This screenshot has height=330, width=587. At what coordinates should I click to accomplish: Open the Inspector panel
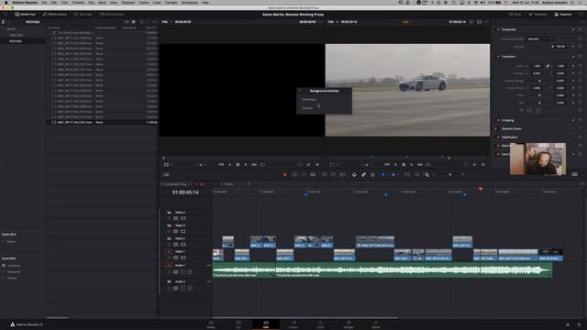563,15
